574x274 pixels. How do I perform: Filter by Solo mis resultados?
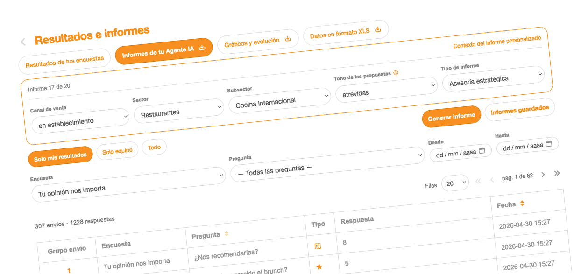click(x=61, y=156)
